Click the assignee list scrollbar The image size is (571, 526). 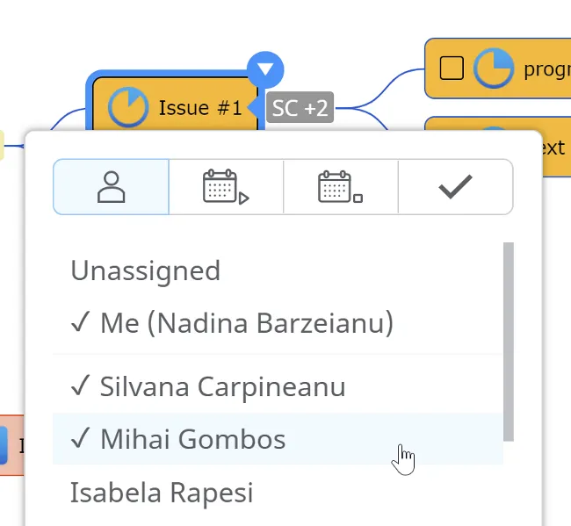click(x=509, y=342)
